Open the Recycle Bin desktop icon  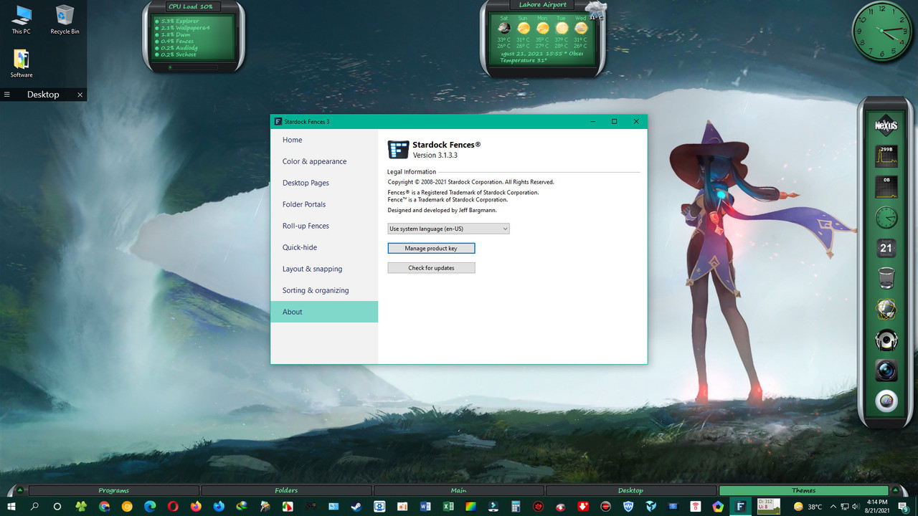[x=65, y=19]
